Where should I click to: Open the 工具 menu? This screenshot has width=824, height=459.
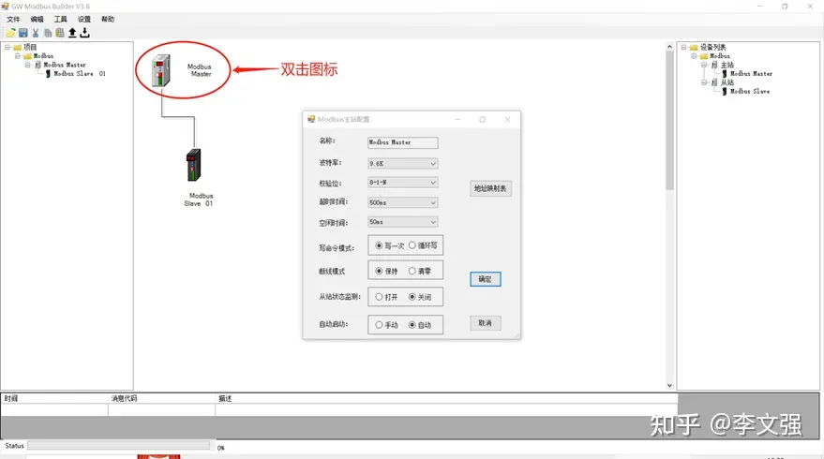coord(60,20)
